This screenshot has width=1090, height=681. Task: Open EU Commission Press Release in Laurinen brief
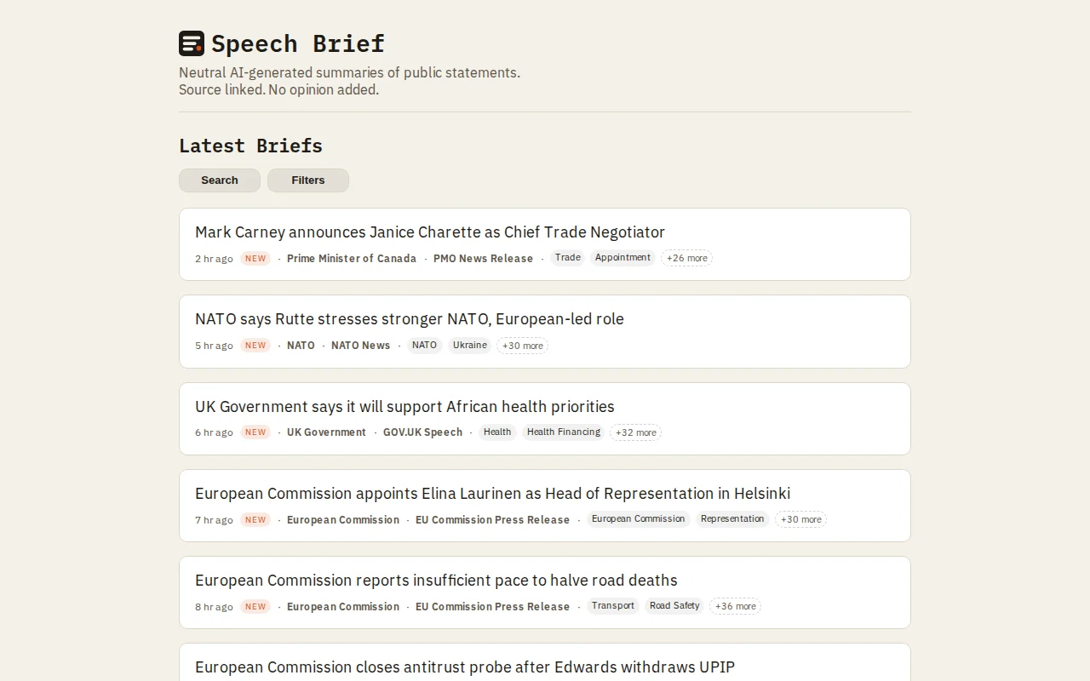click(492, 519)
